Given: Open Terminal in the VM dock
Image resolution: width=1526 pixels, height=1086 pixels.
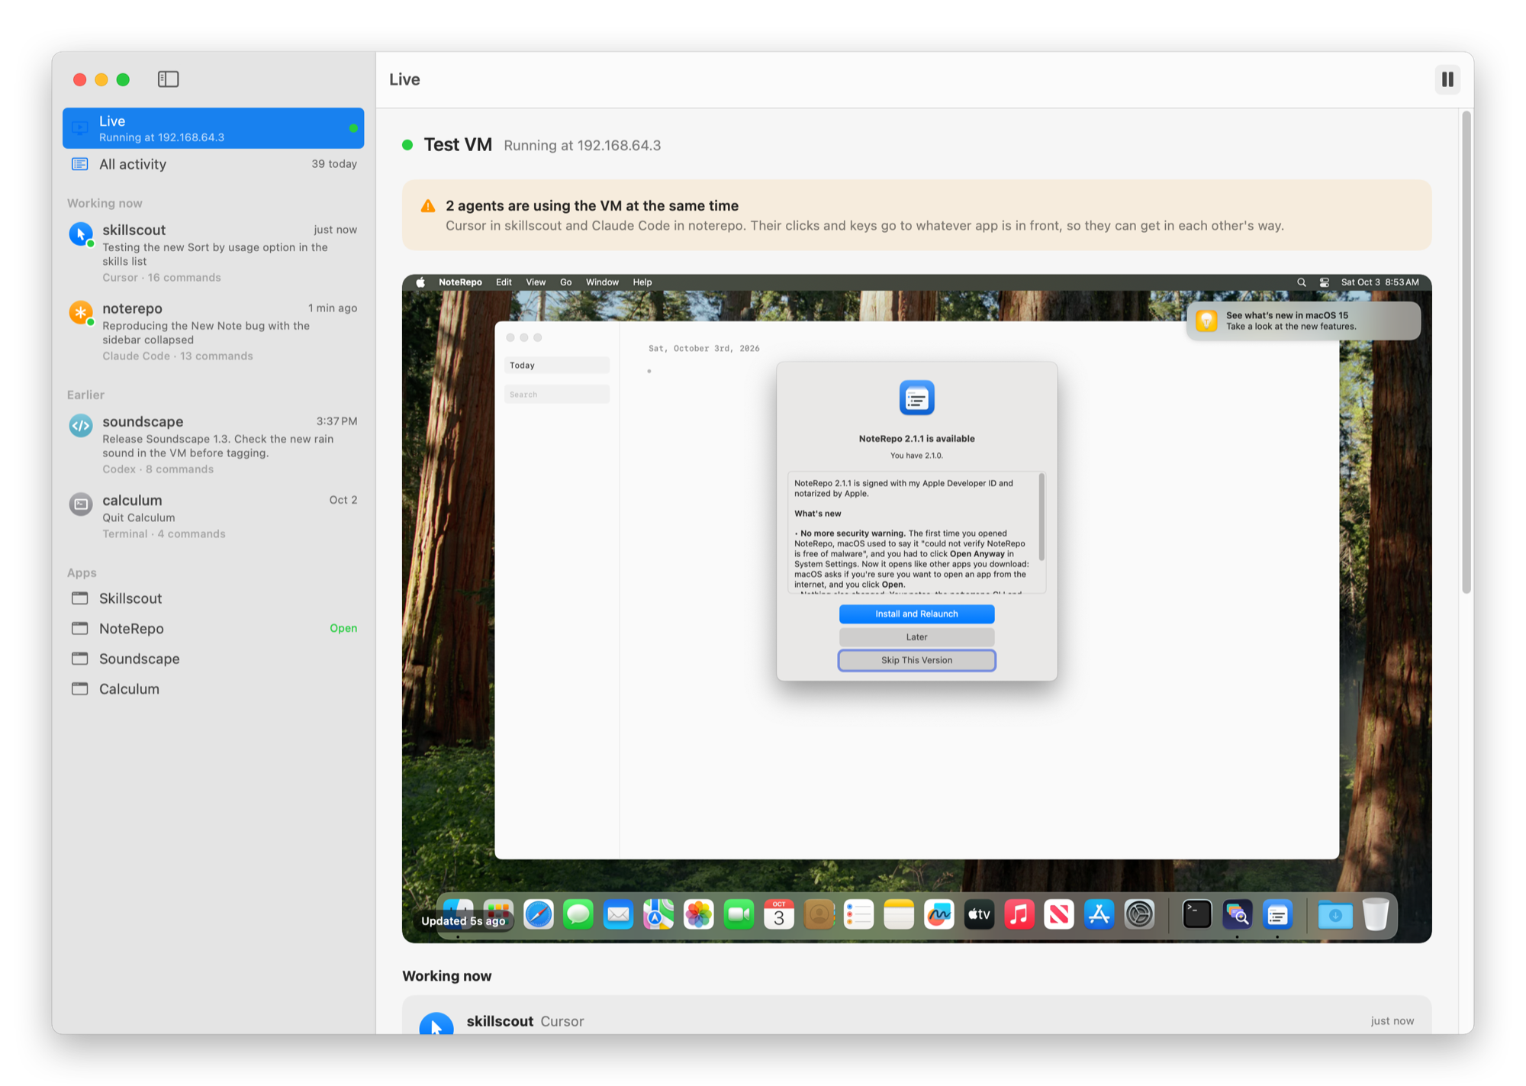Looking at the screenshot, I should [1196, 914].
